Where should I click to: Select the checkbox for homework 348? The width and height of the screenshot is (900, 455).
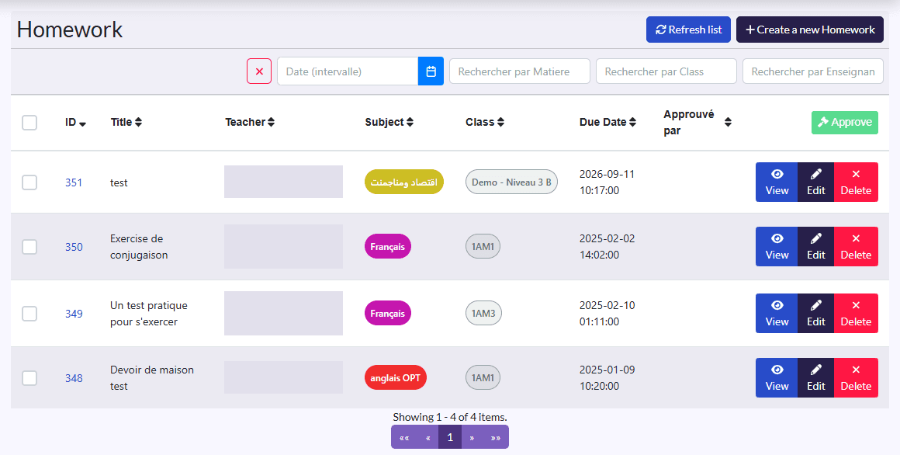(29, 377)
